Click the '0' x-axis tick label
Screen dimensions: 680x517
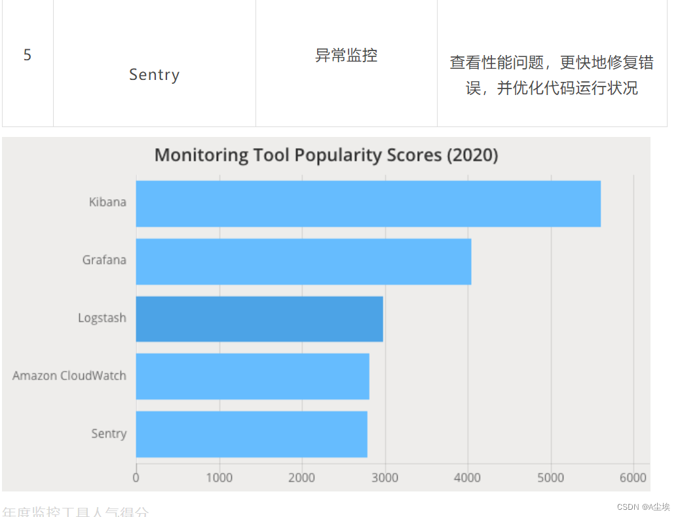point(136,478)
